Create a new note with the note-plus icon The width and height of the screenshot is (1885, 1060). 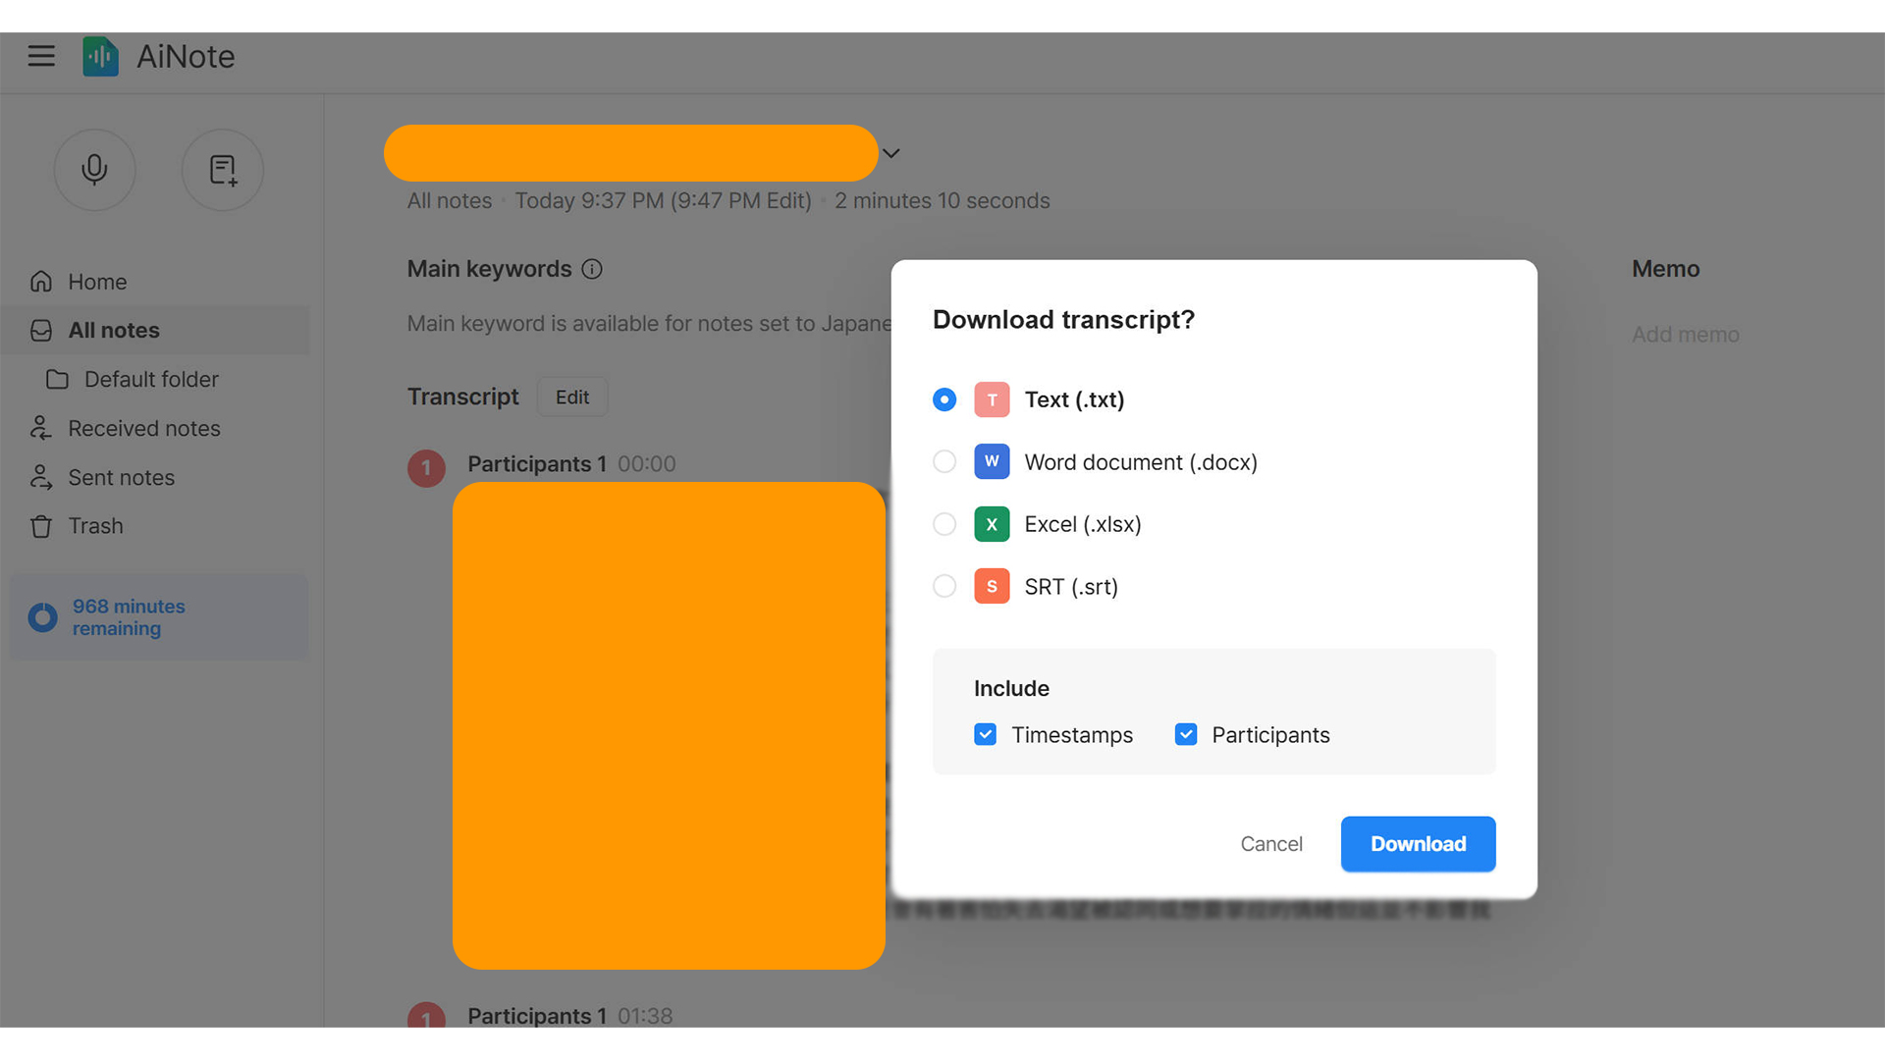223,170
